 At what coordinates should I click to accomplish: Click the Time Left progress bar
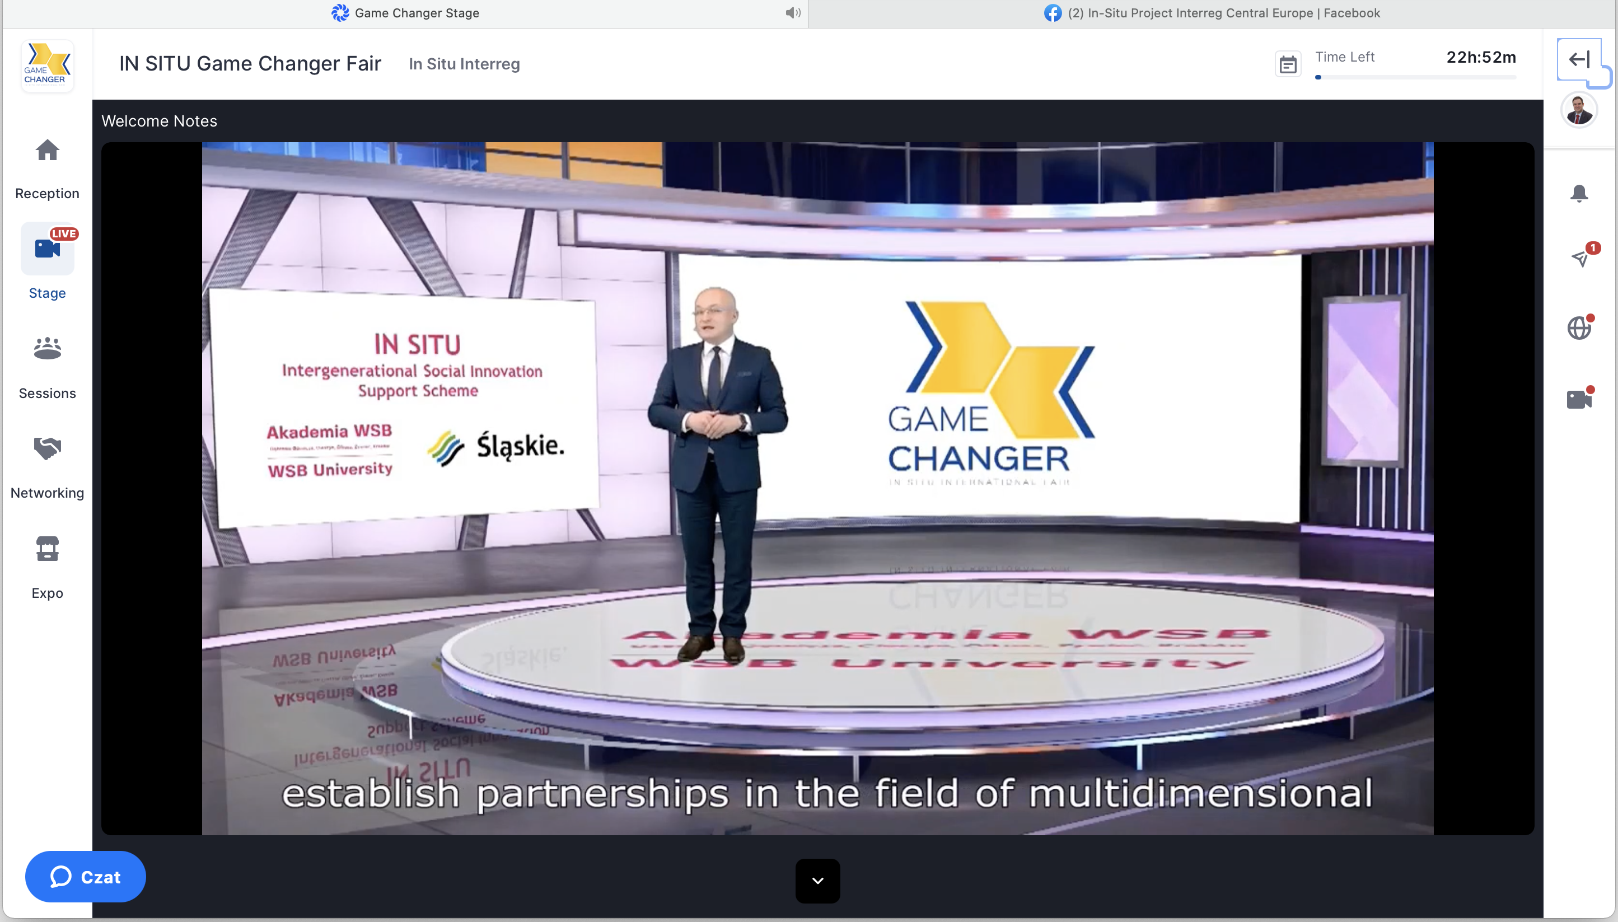(x=1415, y=77)
